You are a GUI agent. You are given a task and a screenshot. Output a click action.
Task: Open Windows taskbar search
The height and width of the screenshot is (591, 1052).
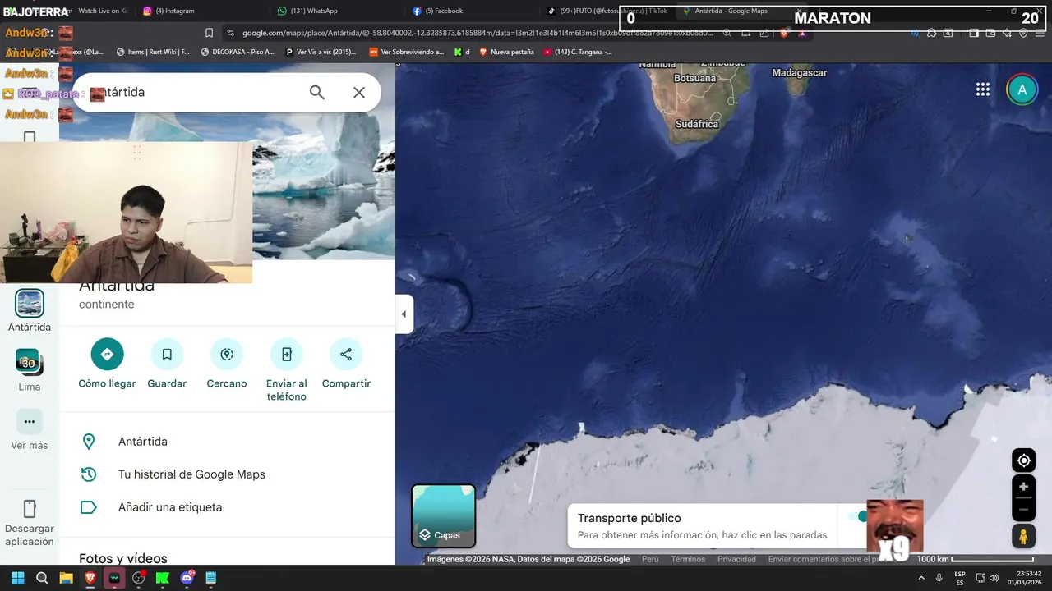tap(42, 578)
